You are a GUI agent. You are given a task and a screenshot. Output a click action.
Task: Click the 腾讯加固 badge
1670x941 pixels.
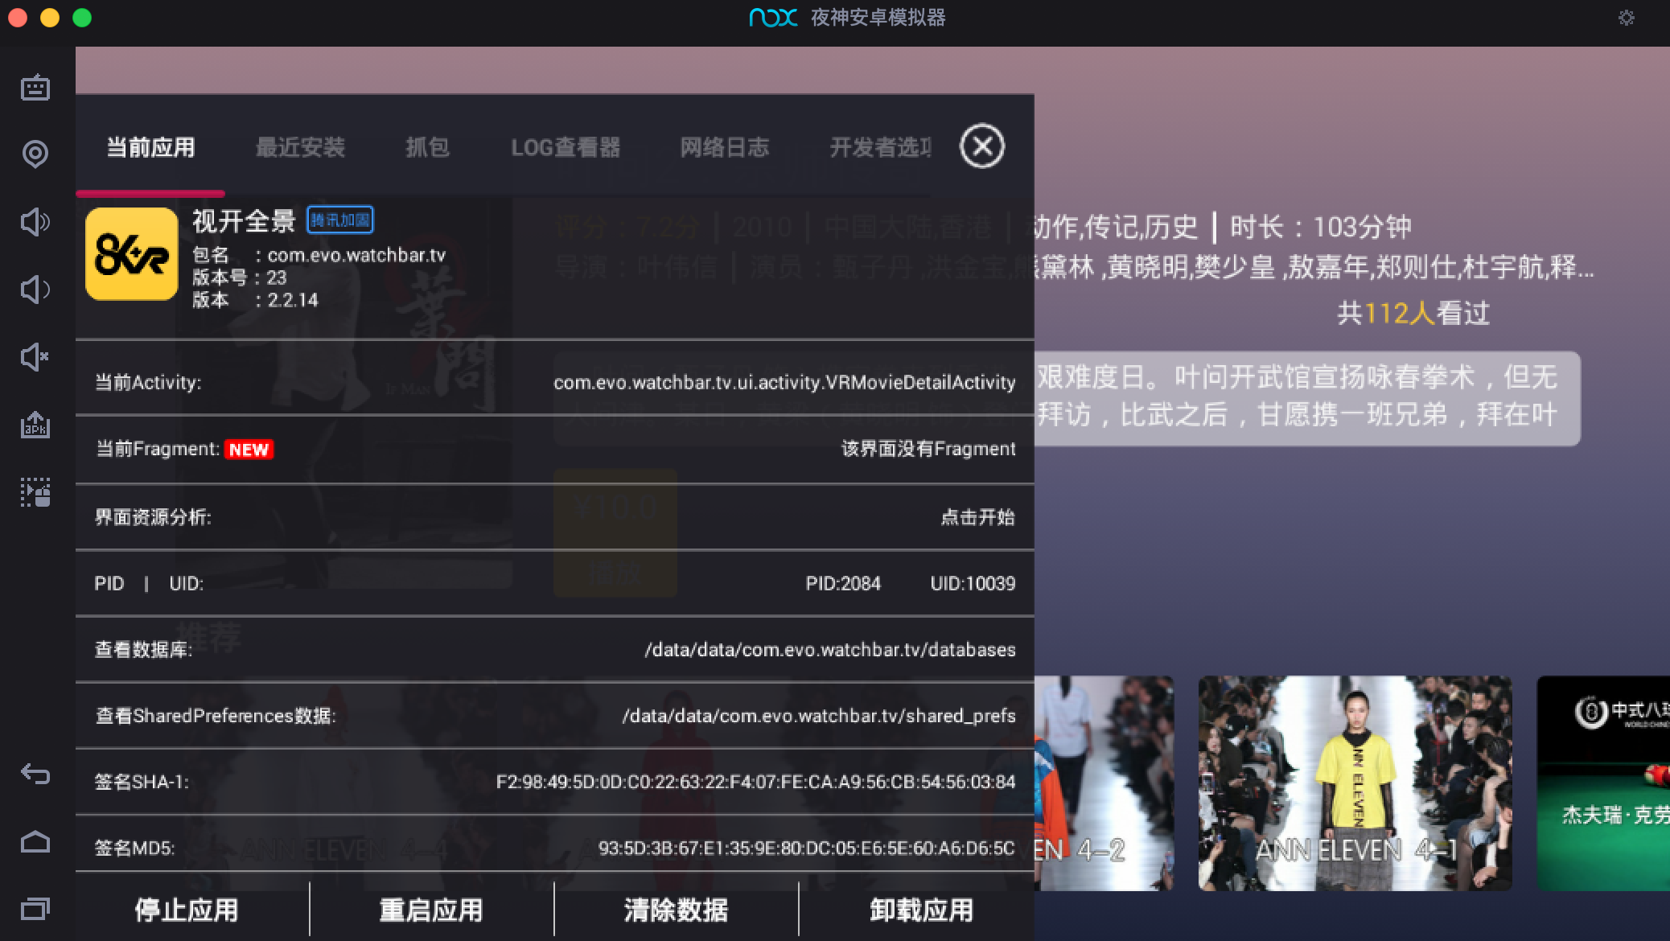click(x=340, y=220)
